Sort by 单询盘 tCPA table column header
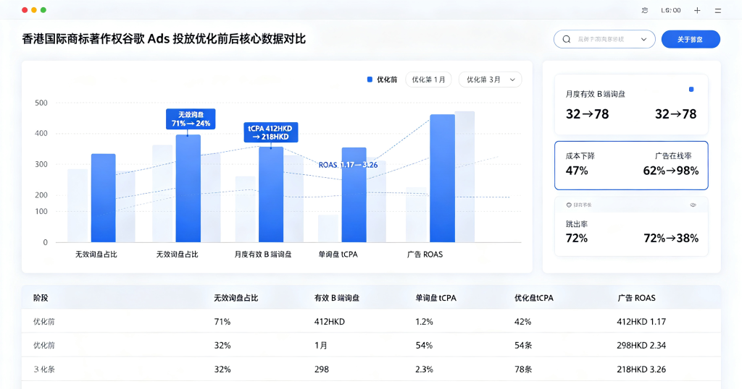Image resolution: width=742 pixels, height=389 pixels. click(x=435, y=298)
